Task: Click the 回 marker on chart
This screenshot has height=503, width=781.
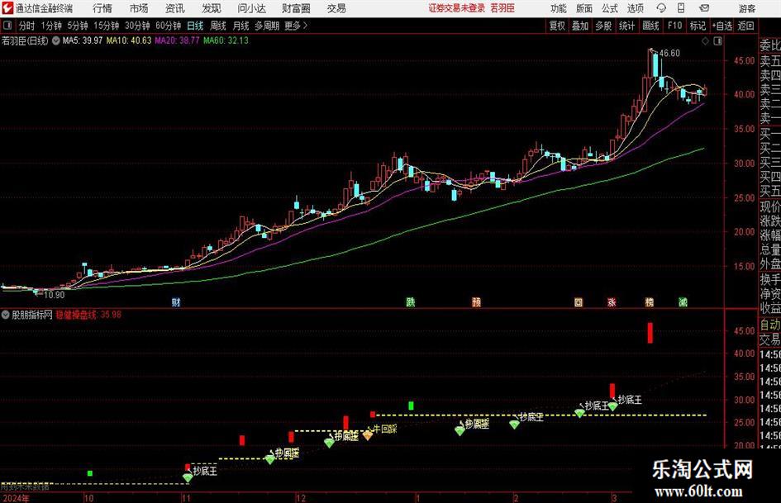Action: click(579, 301)
